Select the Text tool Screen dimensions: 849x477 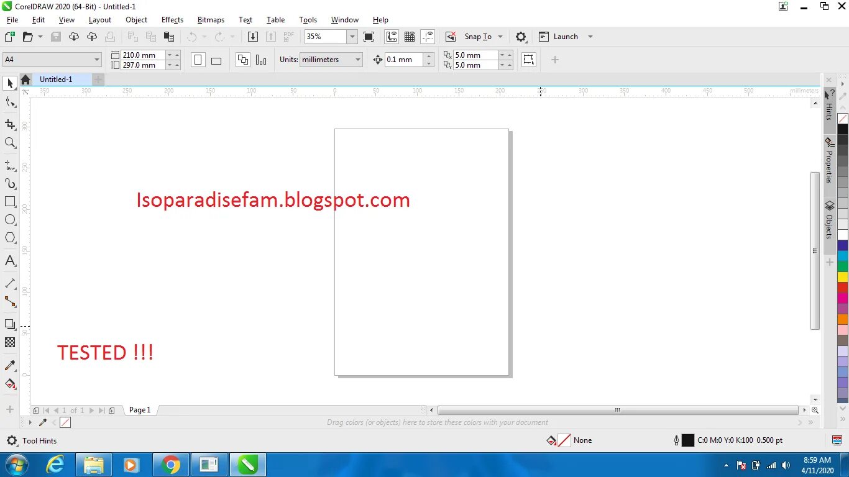coord(10,261)
